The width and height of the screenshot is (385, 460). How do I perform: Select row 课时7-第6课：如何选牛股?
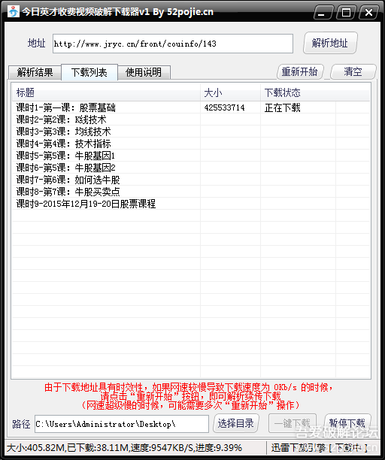(191, 180)
